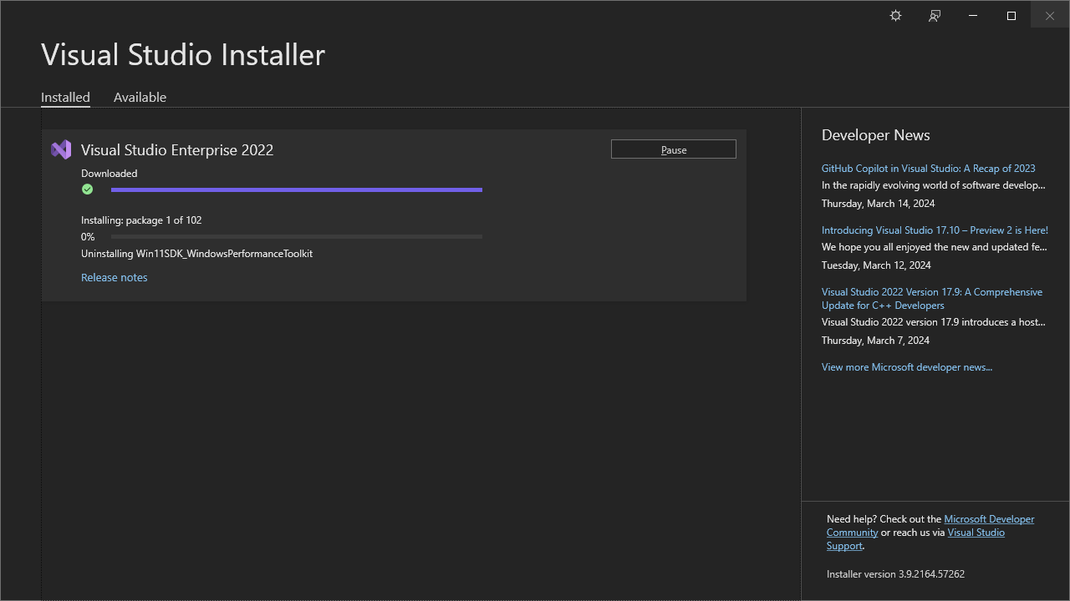Read the 17.9 C++ Developers update article
The width and height of the screenshot is (1070, 601).
(932, 298)
